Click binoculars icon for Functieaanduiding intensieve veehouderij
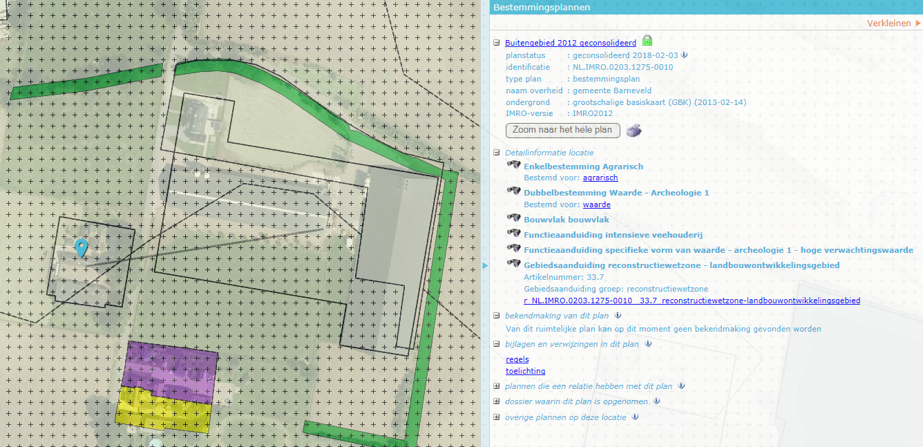Image resolution: width=923 pixels, height=447 pixels. [x=513, y=234]
